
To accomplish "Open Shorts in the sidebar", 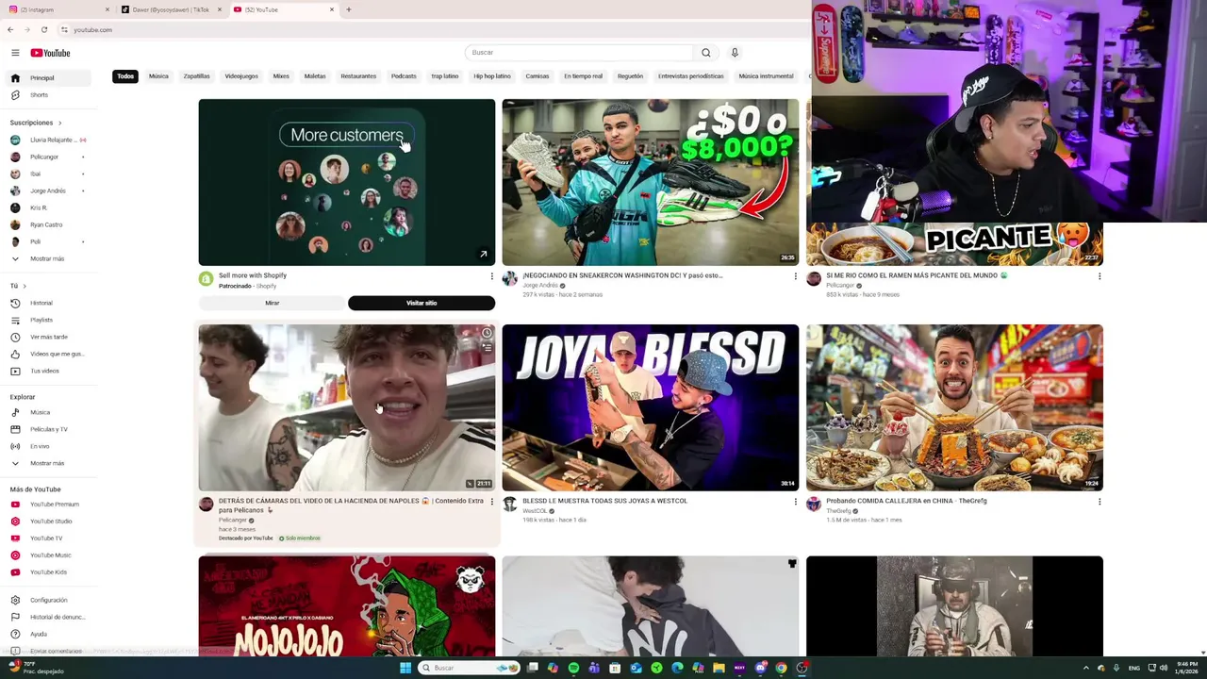I will click(50, 95).
